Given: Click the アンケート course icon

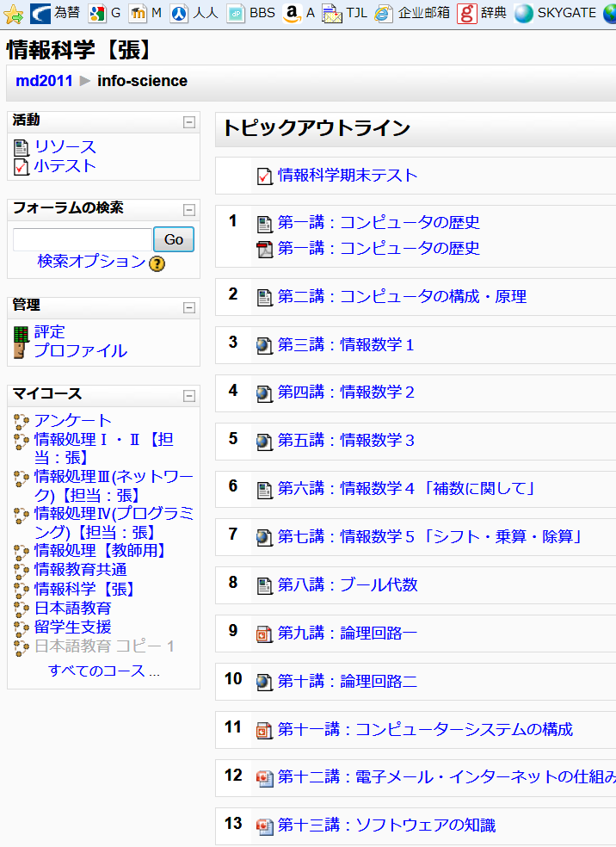Looking at the screenshot, I should (x=21, y=421).
